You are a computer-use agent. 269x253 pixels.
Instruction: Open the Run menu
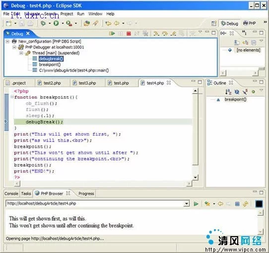(x=80, y=14)
